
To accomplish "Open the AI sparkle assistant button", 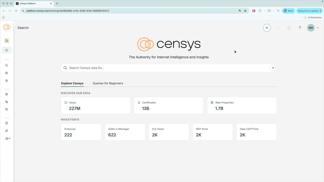I will pos(267,28).
